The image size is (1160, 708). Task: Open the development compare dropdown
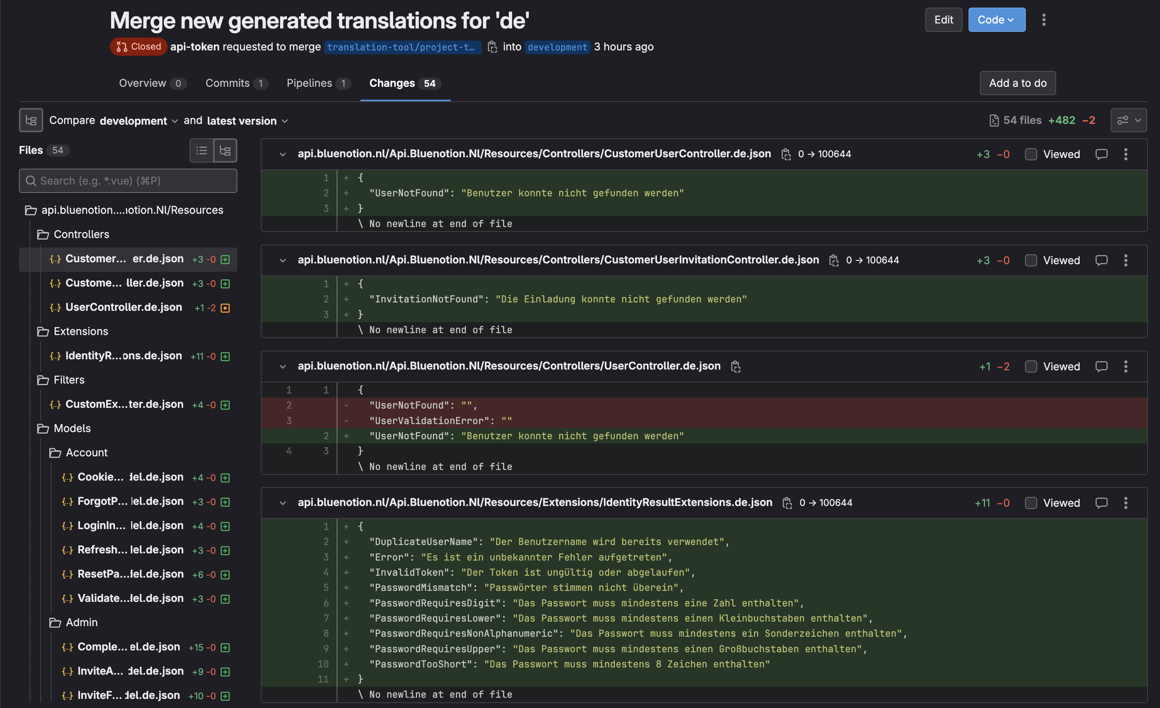tap(138, 121)
